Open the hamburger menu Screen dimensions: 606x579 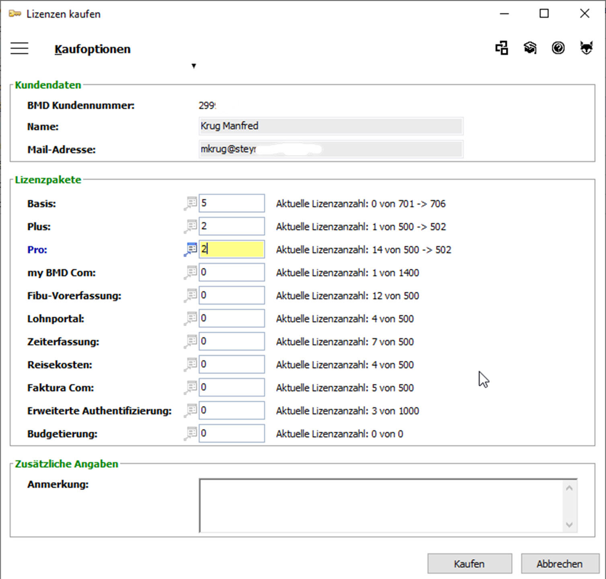click(19, 49)
